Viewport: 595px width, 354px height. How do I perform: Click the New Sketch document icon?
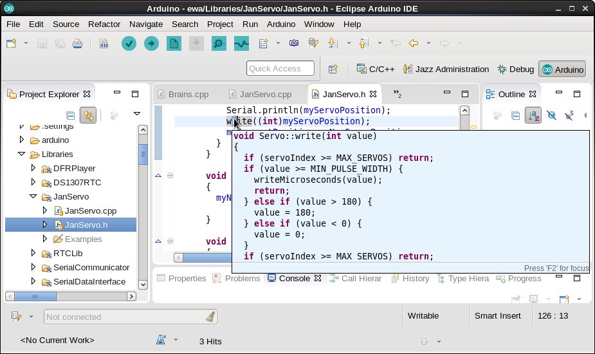click(x=174, y=44)
